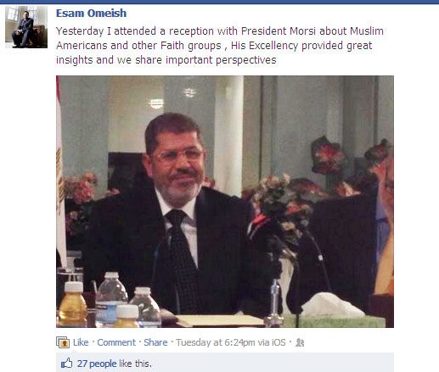
Task: Open the reception photo in viewer
Action: 225,202
